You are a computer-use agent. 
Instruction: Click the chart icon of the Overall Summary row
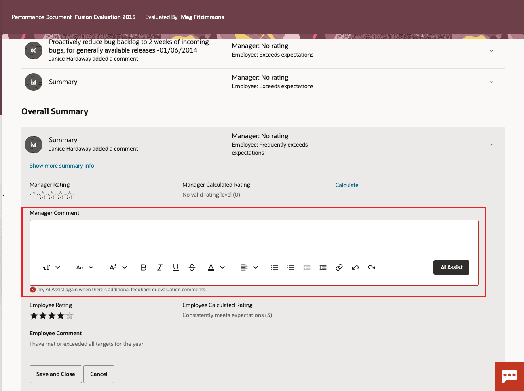click(x=34, y=145)
